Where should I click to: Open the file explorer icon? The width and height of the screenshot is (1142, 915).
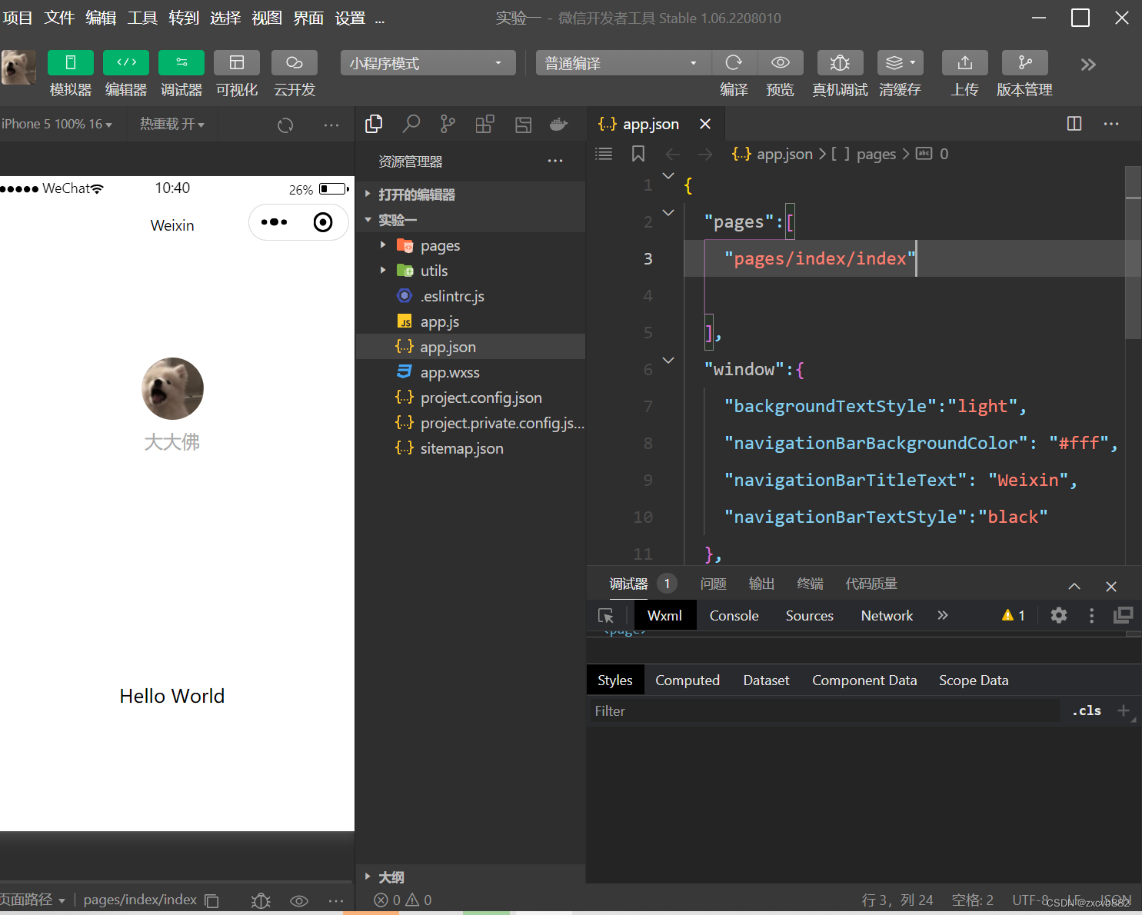coord(375,124)
